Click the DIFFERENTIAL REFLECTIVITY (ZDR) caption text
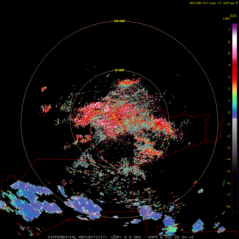Viewport: 239px width, 239px height. [x=85, y=237]
